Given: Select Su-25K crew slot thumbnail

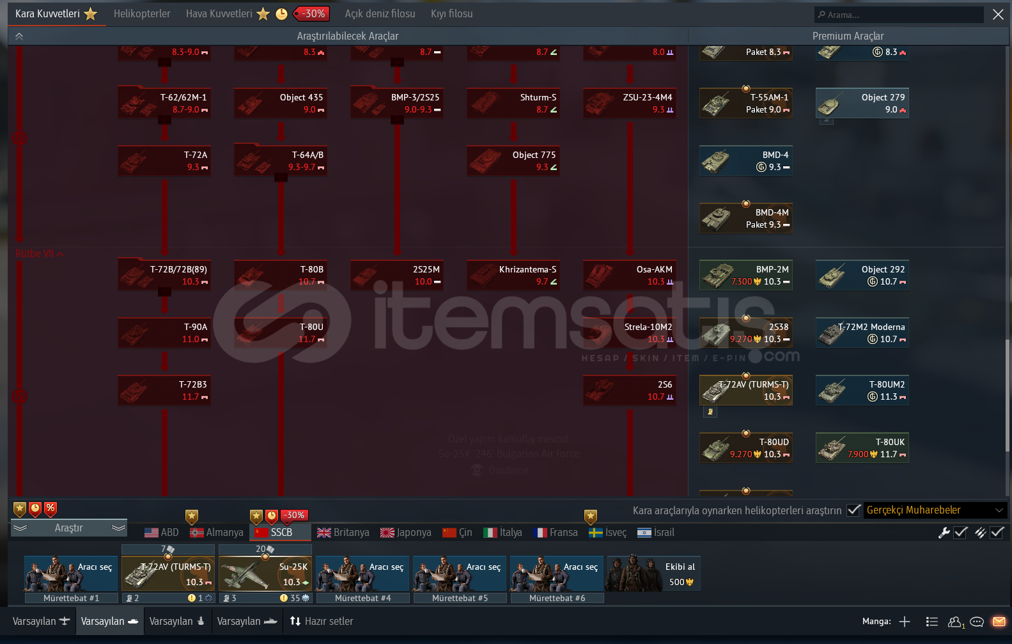Looking at the screenshot, I should 265,573.
